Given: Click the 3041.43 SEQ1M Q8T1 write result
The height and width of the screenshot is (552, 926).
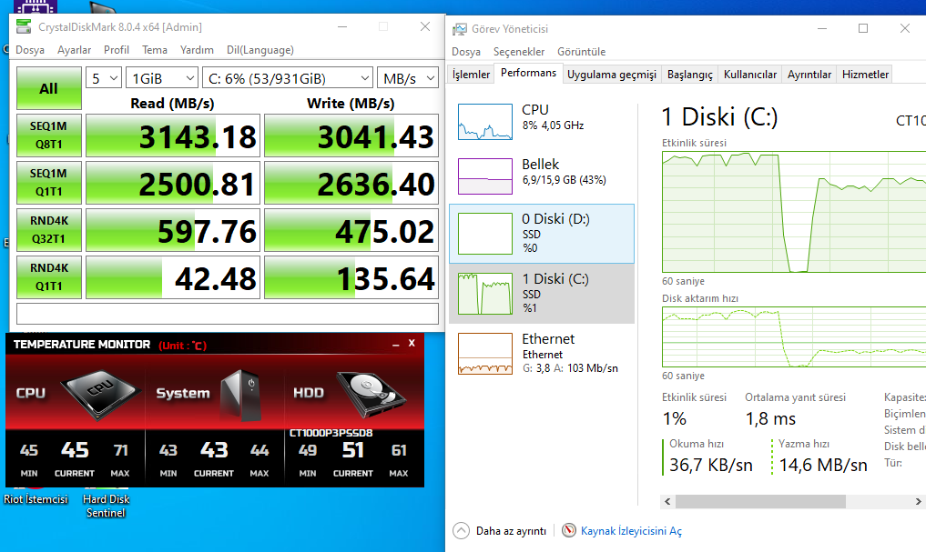Looking at the screenshot, I should click(351, 135).
